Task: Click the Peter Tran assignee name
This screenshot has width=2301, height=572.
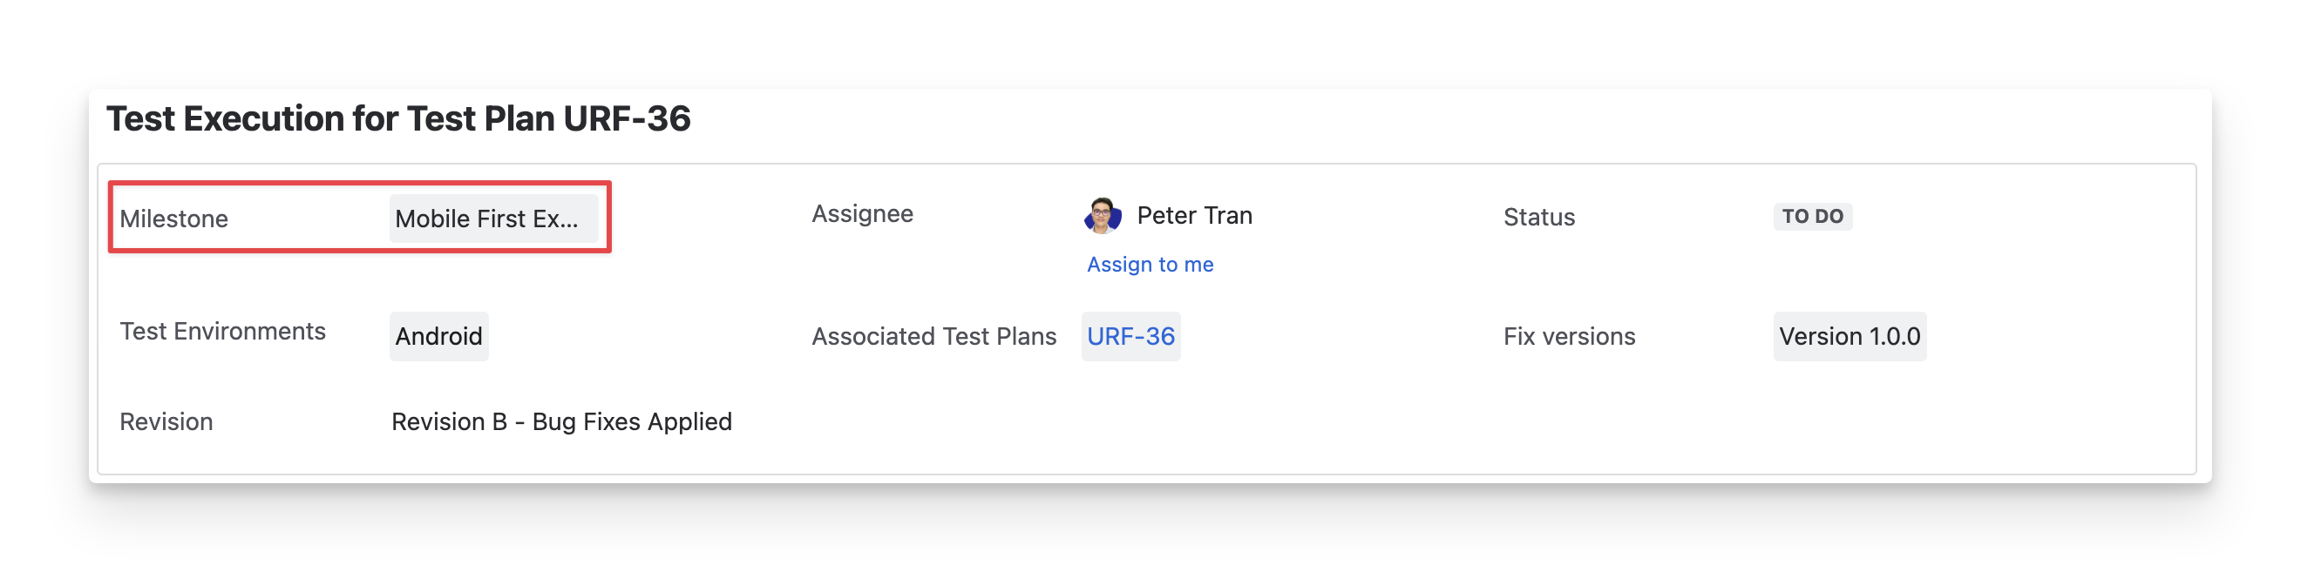Action: point(1194,216)
